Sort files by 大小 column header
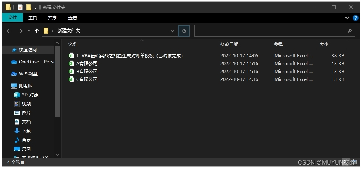 (x=324, y=45)
